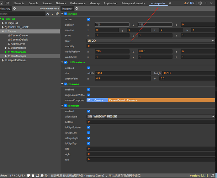Click the hierarchy search field

[x=22, y=14]
